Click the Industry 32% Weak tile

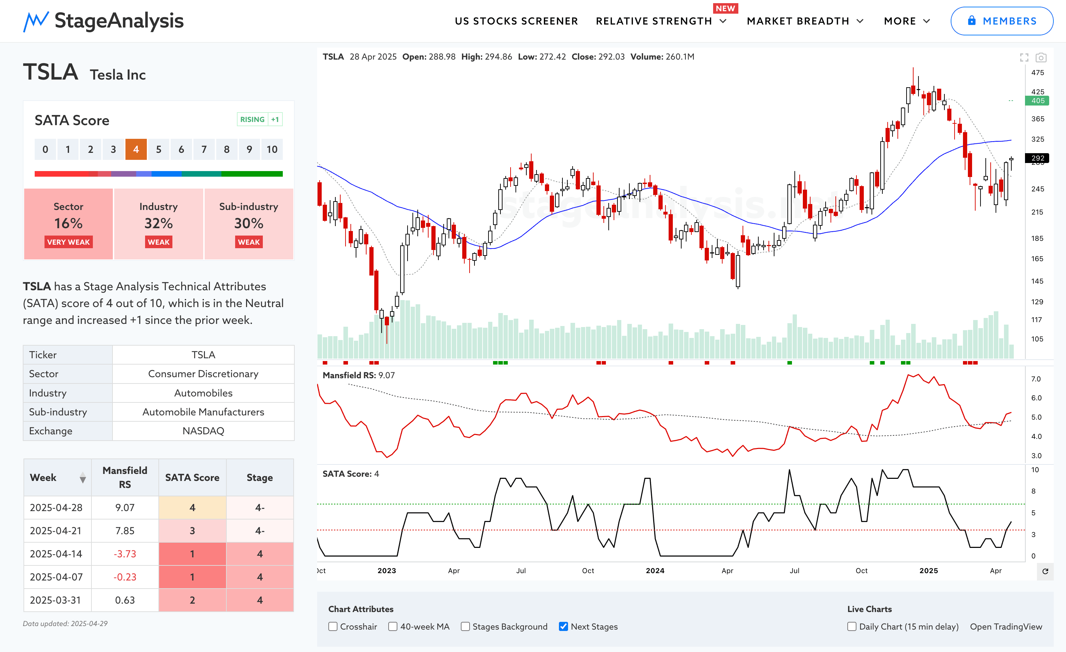coord(158,224)
